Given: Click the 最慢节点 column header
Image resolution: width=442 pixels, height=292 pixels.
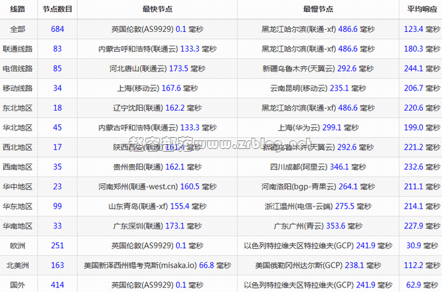Looking at the screenshot, I should (x=318, y=9).
